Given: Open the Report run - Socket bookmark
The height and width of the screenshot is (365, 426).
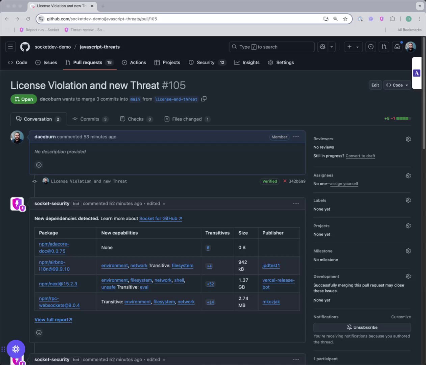Looking at the screenshot, I should [39, 30].
